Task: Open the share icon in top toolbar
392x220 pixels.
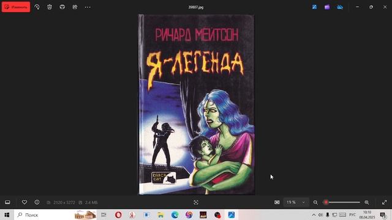Action: coord(75,7)
